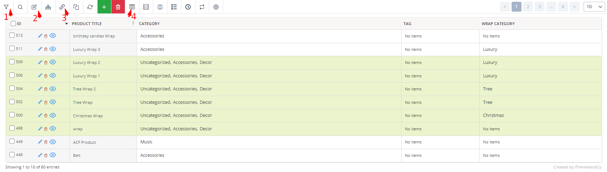Click the hierarchy tree icon
This screenshot has height=172, width=607.
click(48, 7)
